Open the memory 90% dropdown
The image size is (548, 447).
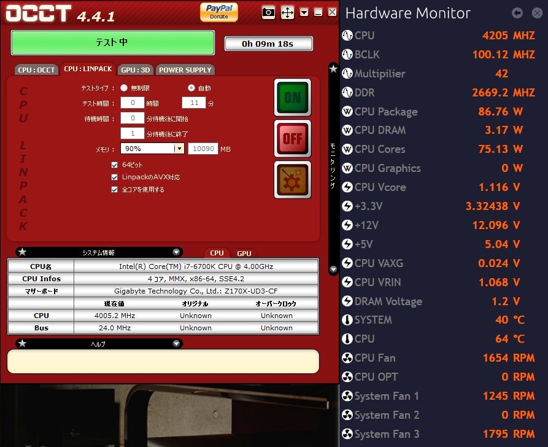pos(152,149)
